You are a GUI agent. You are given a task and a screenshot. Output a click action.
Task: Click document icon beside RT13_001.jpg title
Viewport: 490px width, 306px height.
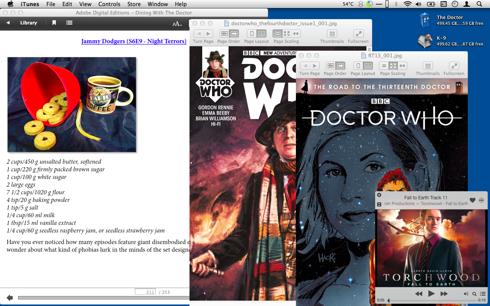pyautogui.click(x=363, y=55)
